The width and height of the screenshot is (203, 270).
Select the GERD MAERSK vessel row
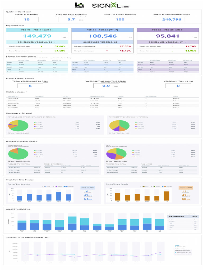102,103
